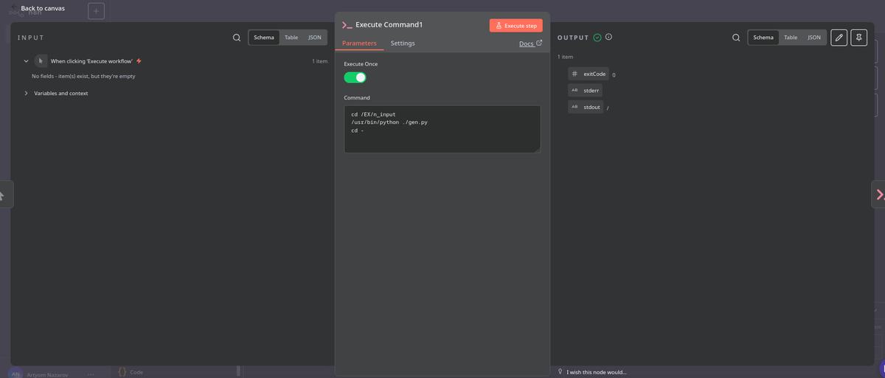
Task: Click the left previous-node arrow handle
Action: pyautogui.click(x=6, y=195)
